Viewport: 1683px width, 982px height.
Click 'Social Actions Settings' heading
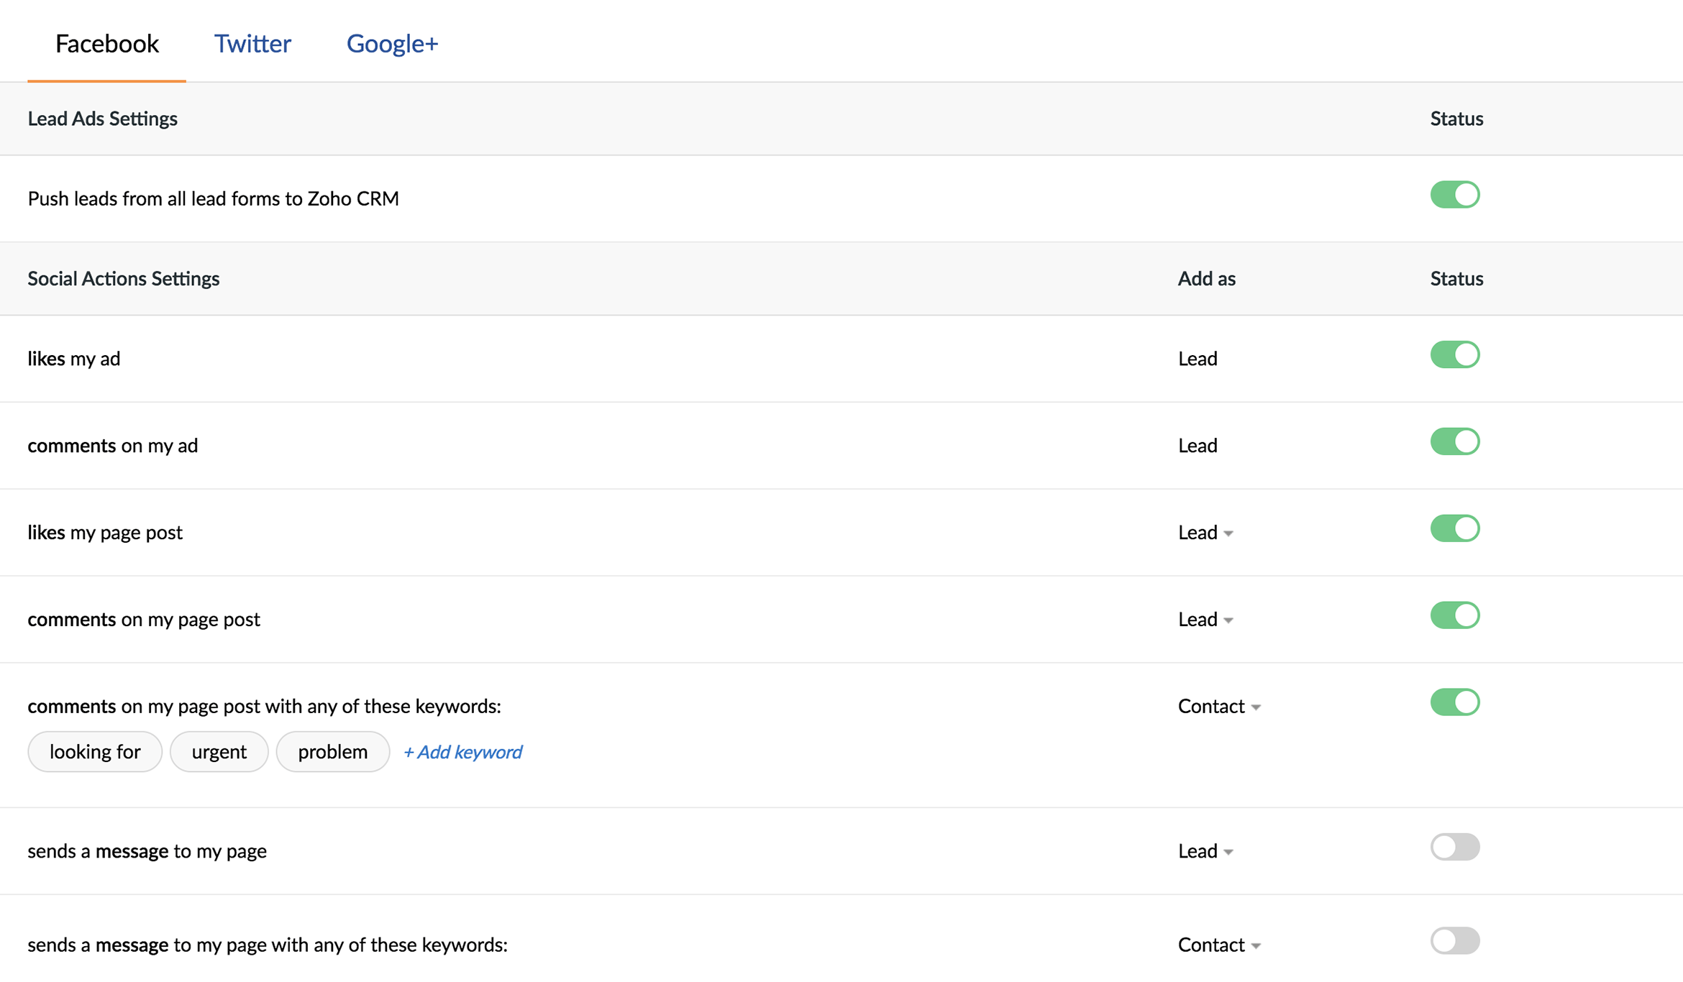point(123,279)
